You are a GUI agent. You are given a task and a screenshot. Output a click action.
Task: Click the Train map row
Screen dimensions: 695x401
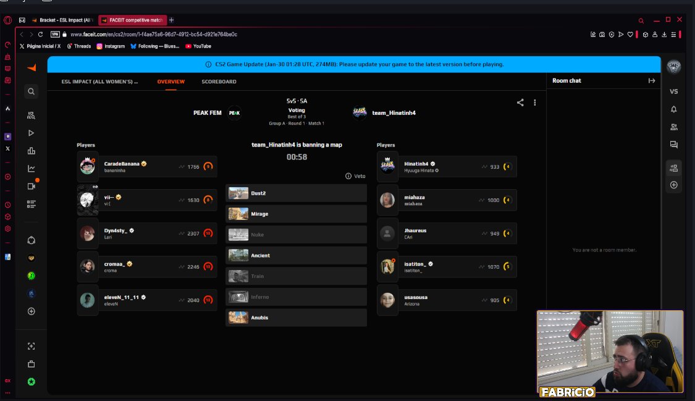[296, 276]
